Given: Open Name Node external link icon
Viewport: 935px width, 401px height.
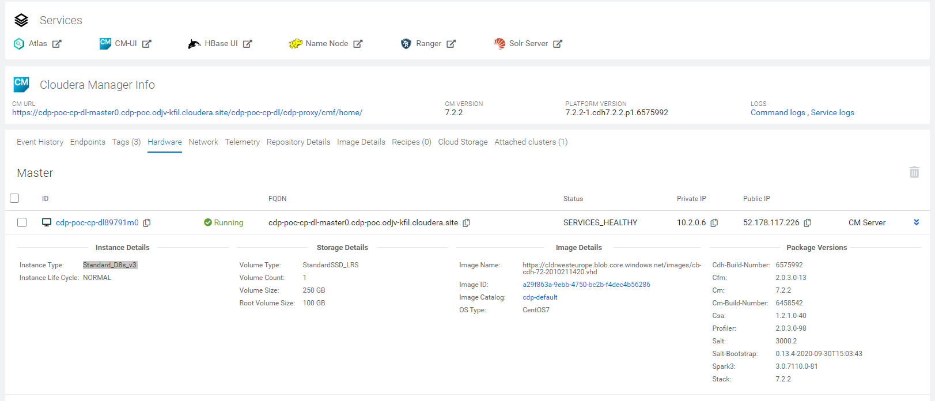Looking at the screenshot, I should click(358, 44).
